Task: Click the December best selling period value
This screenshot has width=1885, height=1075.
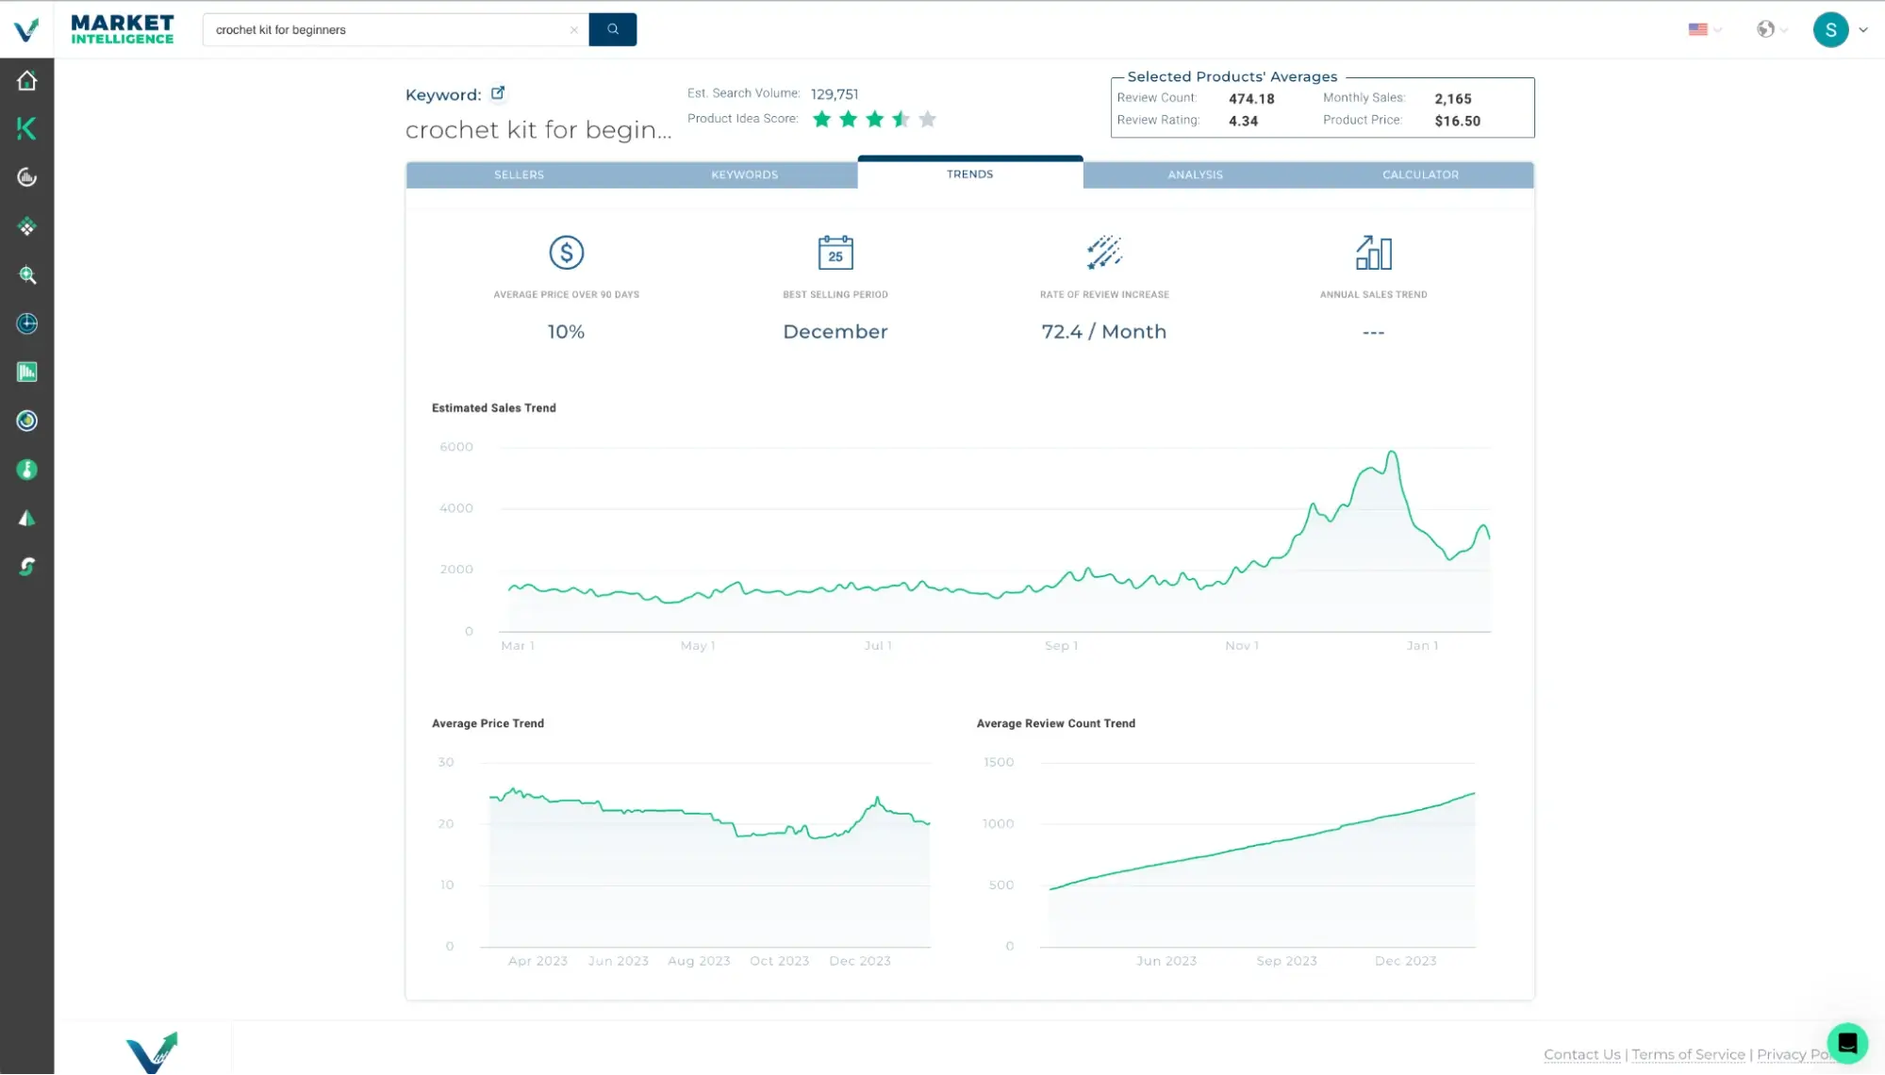Action: point(835,332)
